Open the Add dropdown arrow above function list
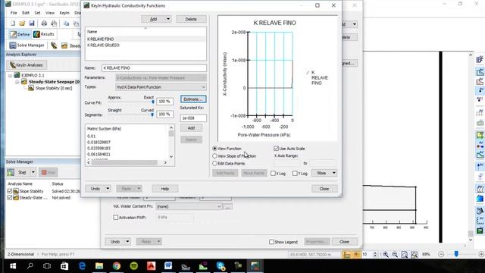The width and height of the screenshot is (485, 273). coord(168,19)
